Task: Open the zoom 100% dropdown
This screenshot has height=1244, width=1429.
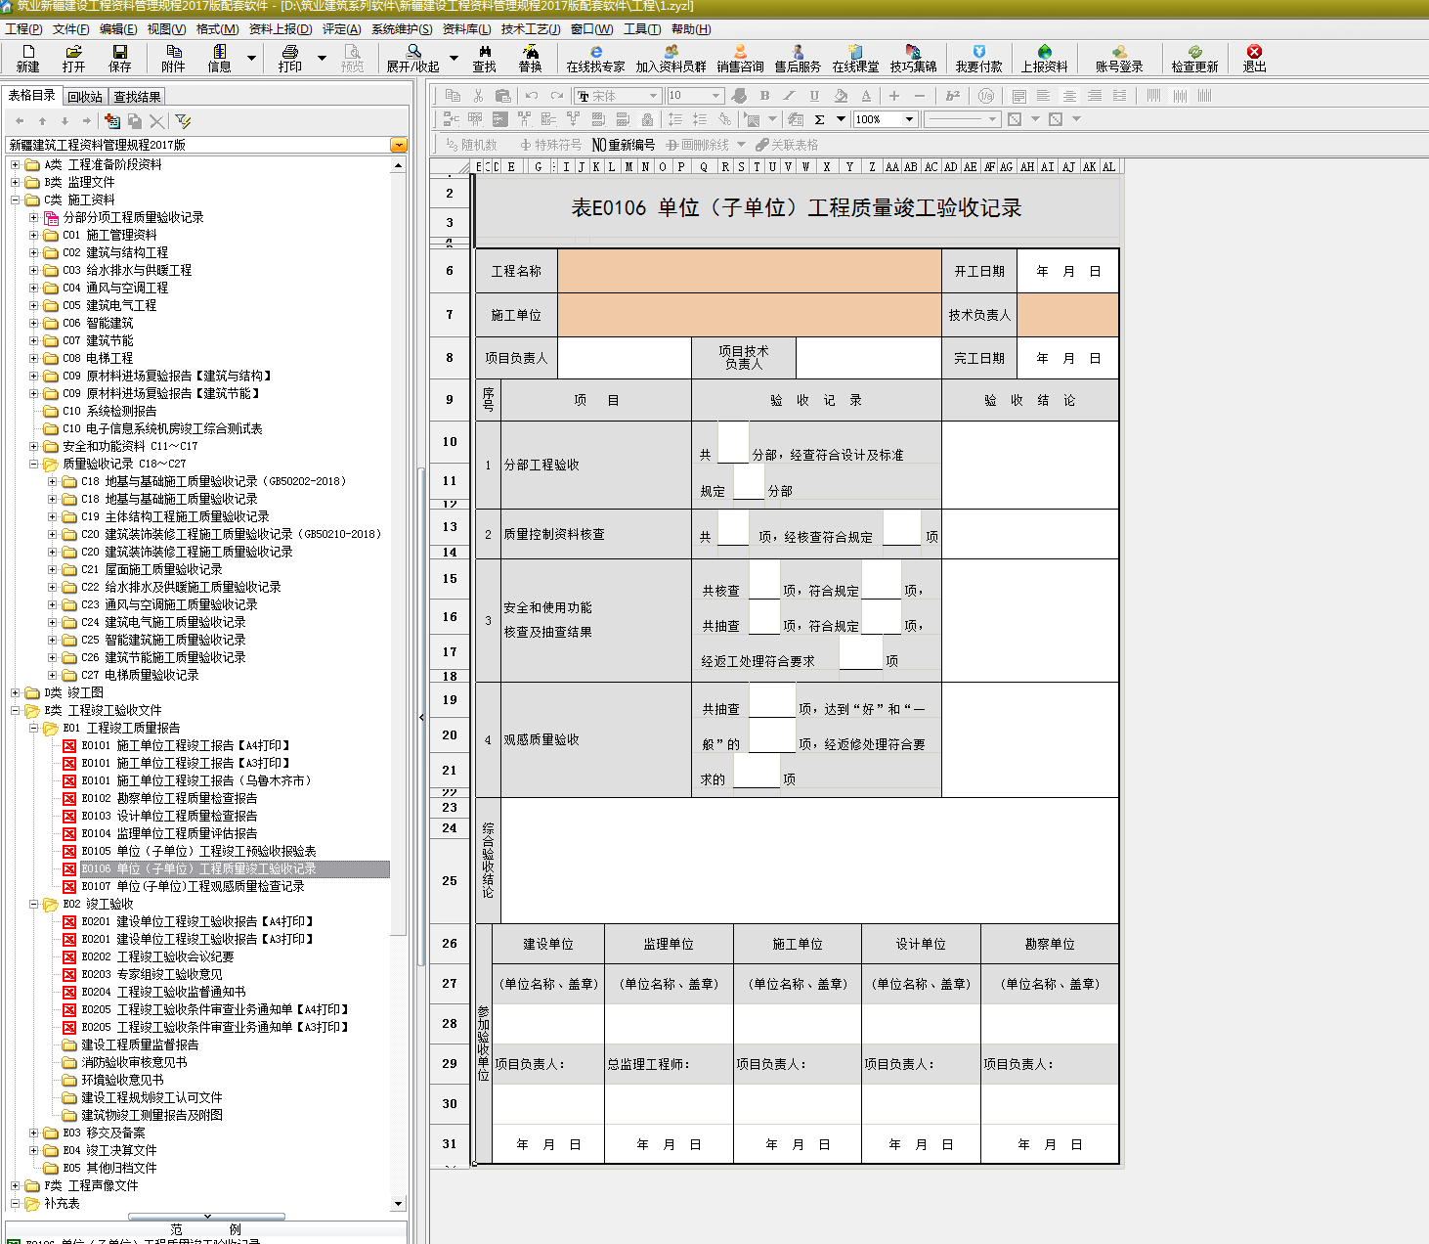Action: pos(909,119)
